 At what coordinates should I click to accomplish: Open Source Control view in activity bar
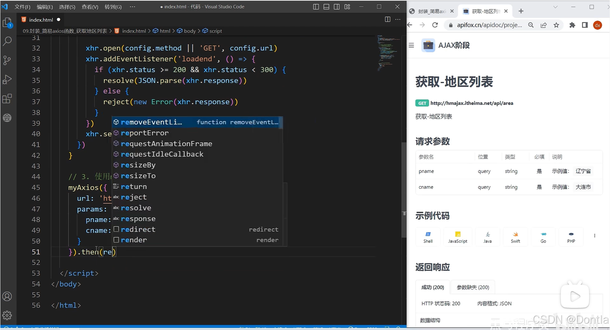pyautogui.click(x=7, y=60)
